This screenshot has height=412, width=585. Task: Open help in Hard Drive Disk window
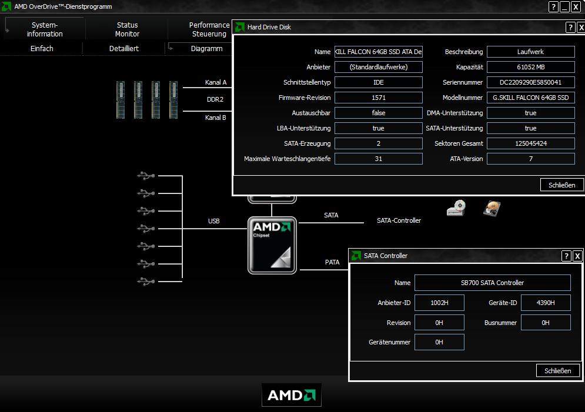click(x=570, y=27)
